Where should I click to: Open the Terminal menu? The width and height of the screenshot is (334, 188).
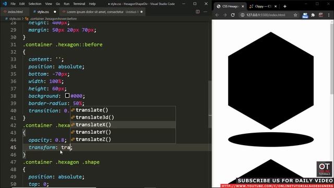coord(79,4)
